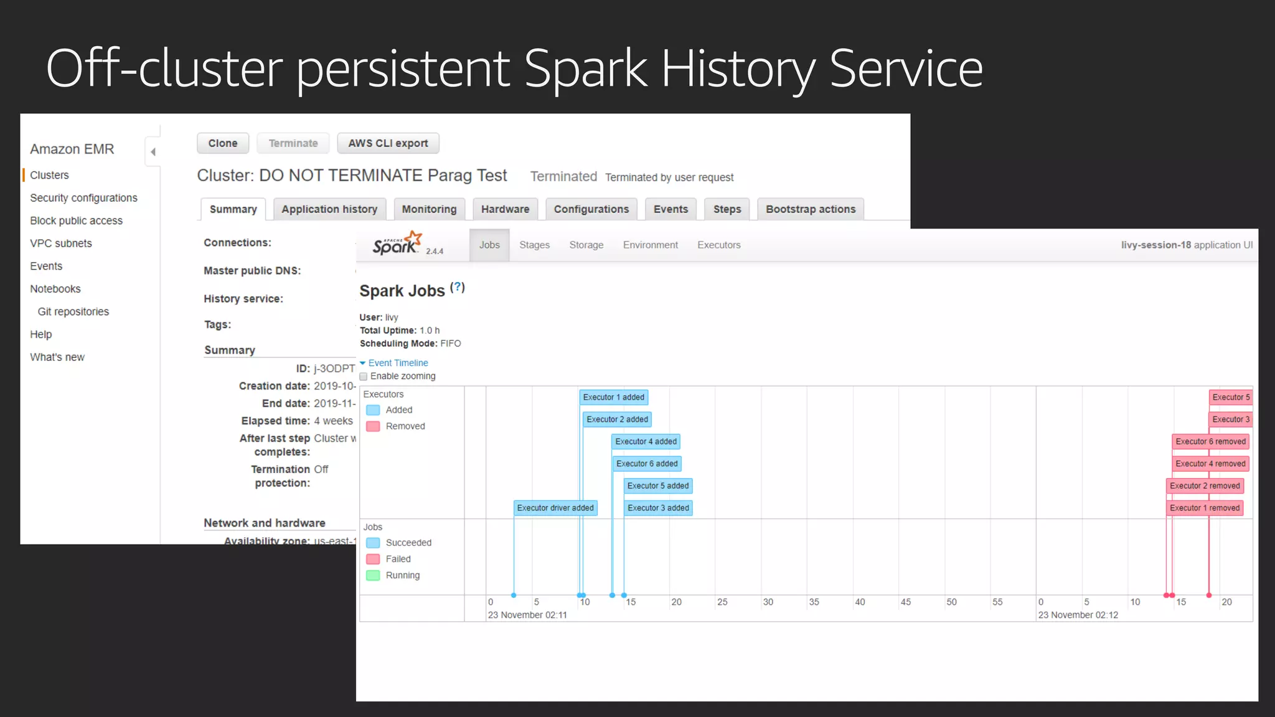This screenshot has width=1275, height=717.
Task: Open the Summary tab
Action: (x=233, y=209)
